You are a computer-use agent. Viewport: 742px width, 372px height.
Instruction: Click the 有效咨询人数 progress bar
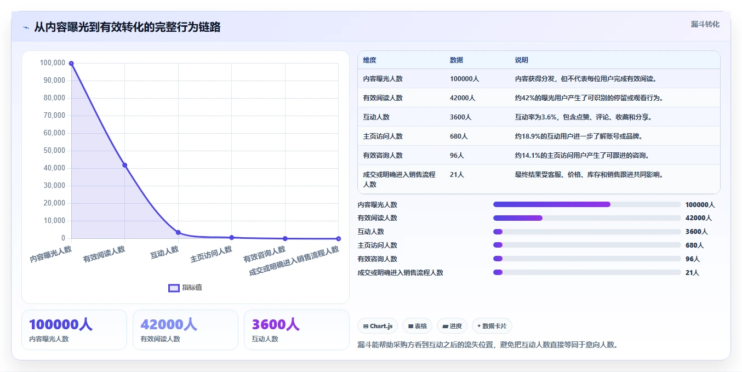(587, 259)
